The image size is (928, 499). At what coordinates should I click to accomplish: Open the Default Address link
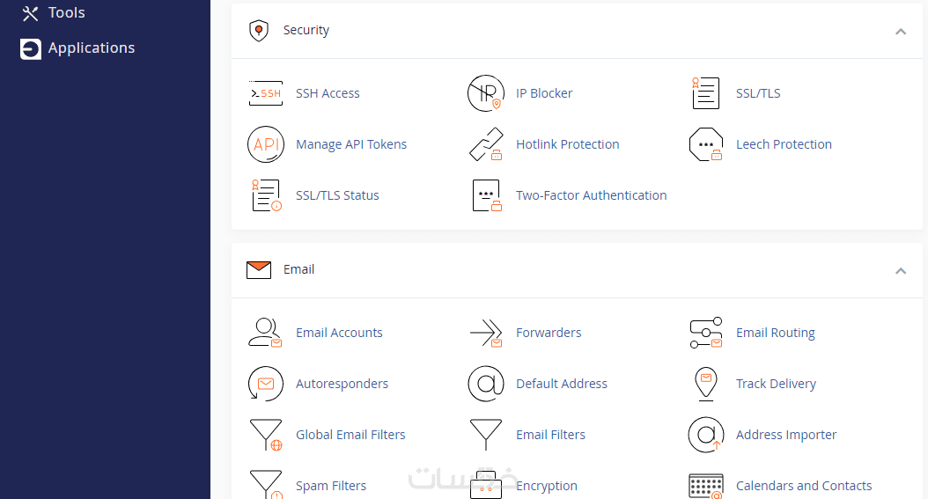(x=562, y=384)
